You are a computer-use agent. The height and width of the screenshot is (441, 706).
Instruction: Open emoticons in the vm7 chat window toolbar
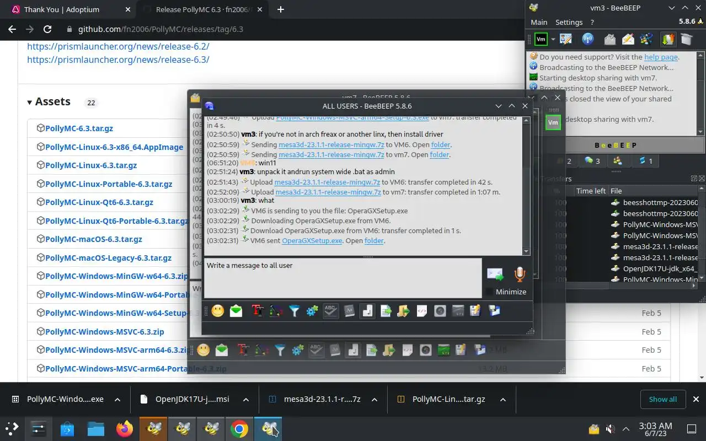[204, 350]
